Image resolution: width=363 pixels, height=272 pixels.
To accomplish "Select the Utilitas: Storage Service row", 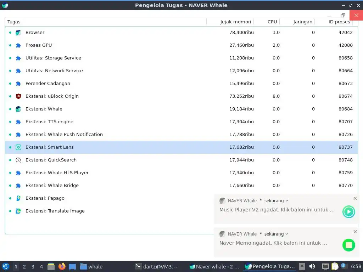I will pyautogui.click(x=181, y=58).
